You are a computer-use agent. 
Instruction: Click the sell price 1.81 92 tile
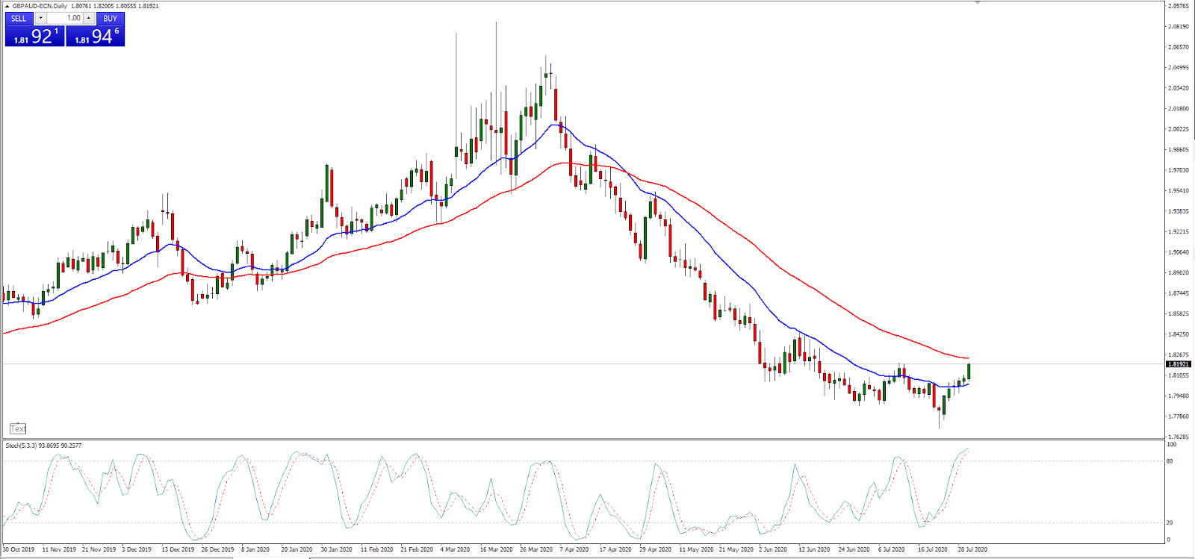tap(35, 37)
